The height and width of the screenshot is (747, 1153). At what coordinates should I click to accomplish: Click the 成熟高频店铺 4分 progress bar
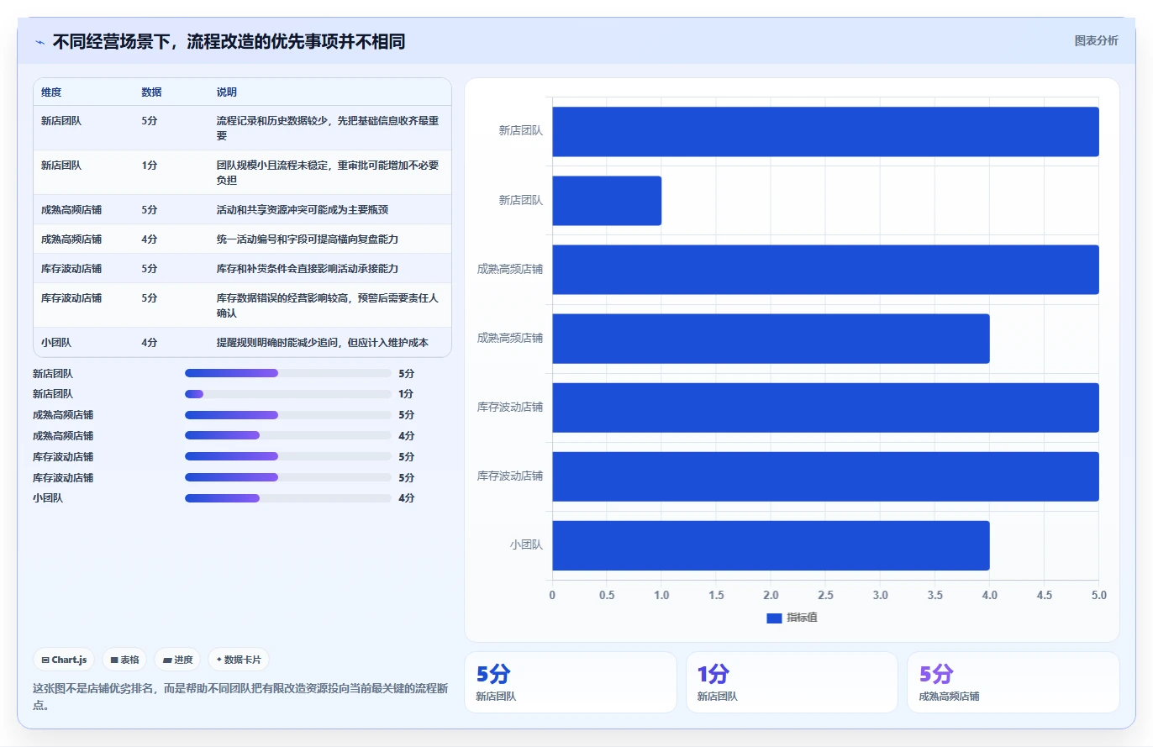coord(288,436)
